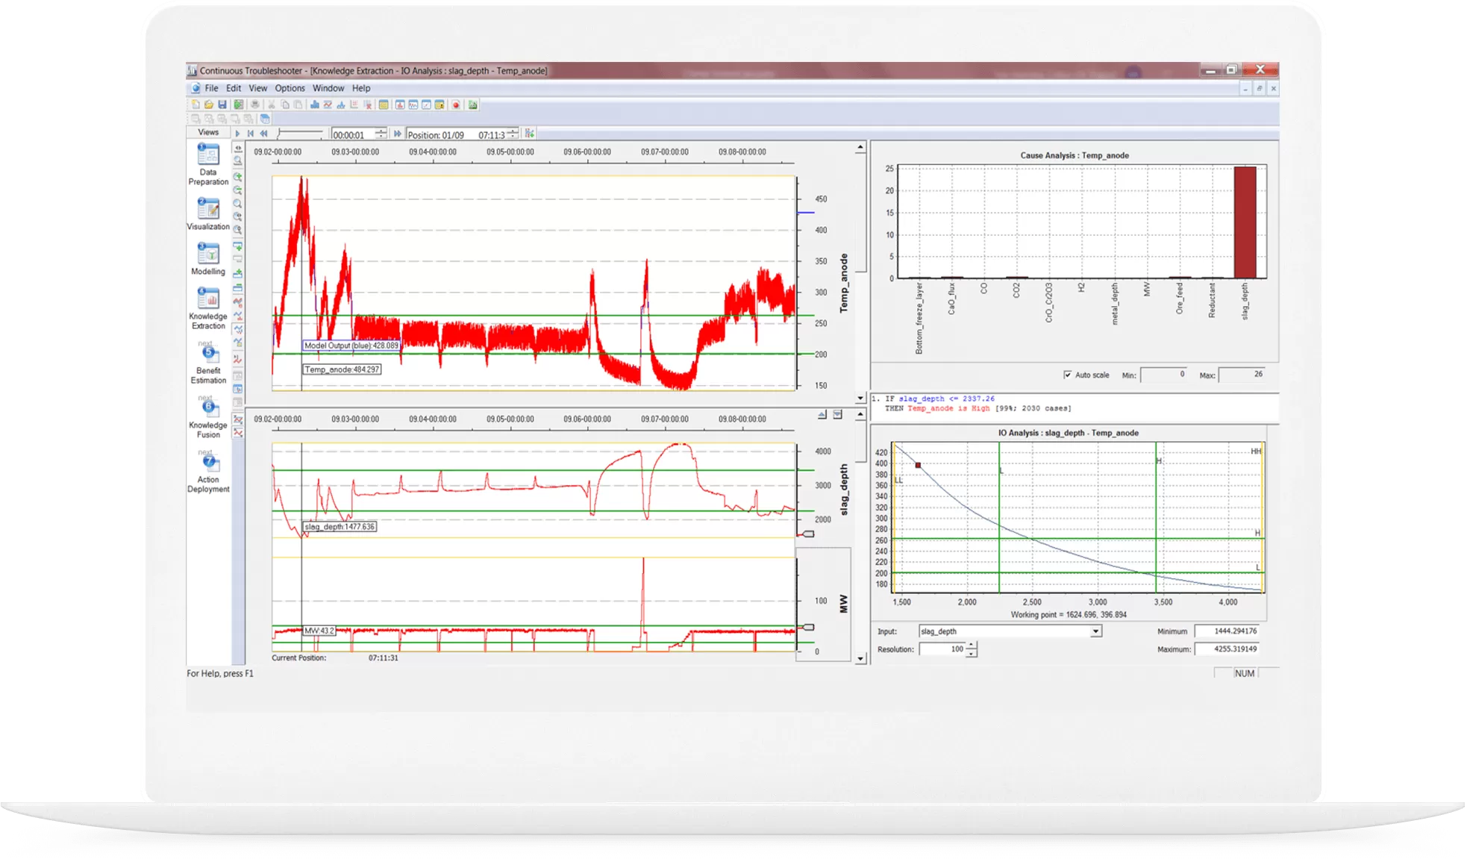Click the bottom chart scroll down arrow
The height and width of the screenshot is (859, 1467).
click(x=860, y=659)
